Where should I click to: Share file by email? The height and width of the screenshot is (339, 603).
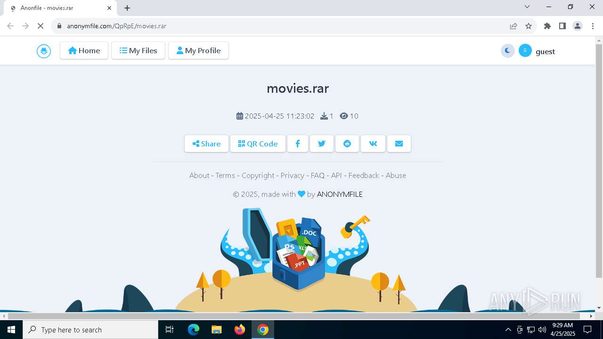click(x=399, y=144)
